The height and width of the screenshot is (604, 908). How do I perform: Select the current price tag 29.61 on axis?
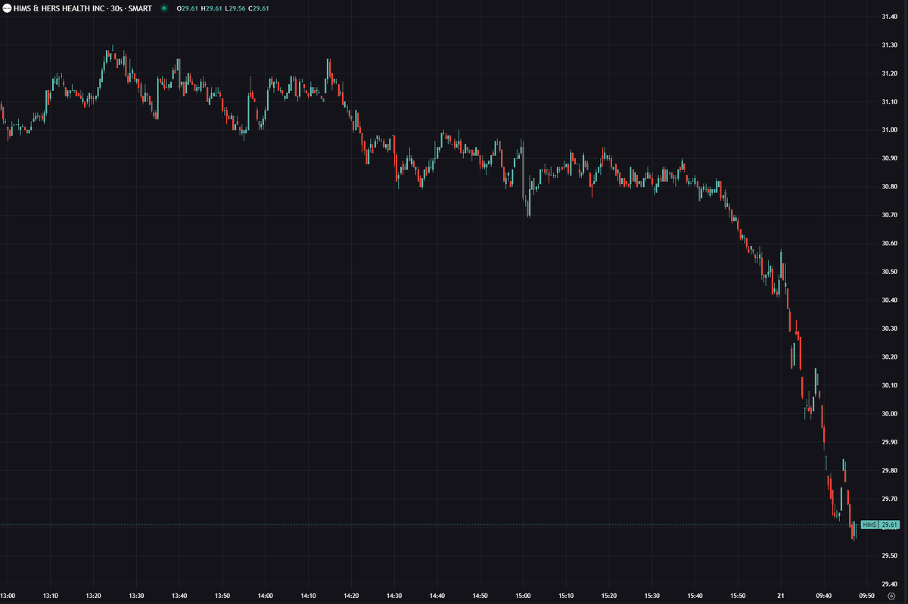[x=890, y=525]
